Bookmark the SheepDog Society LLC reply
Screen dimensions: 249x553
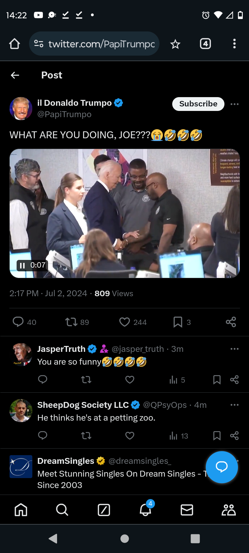(x=217, y=436)
